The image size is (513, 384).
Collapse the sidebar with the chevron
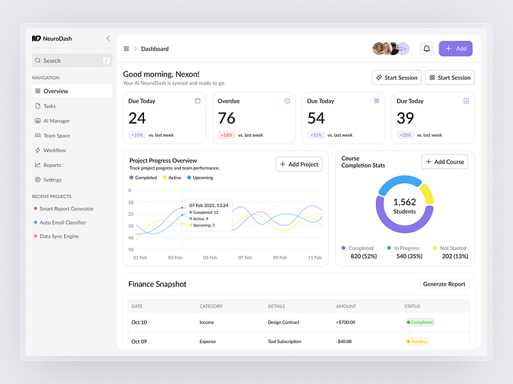pos(108,39)
